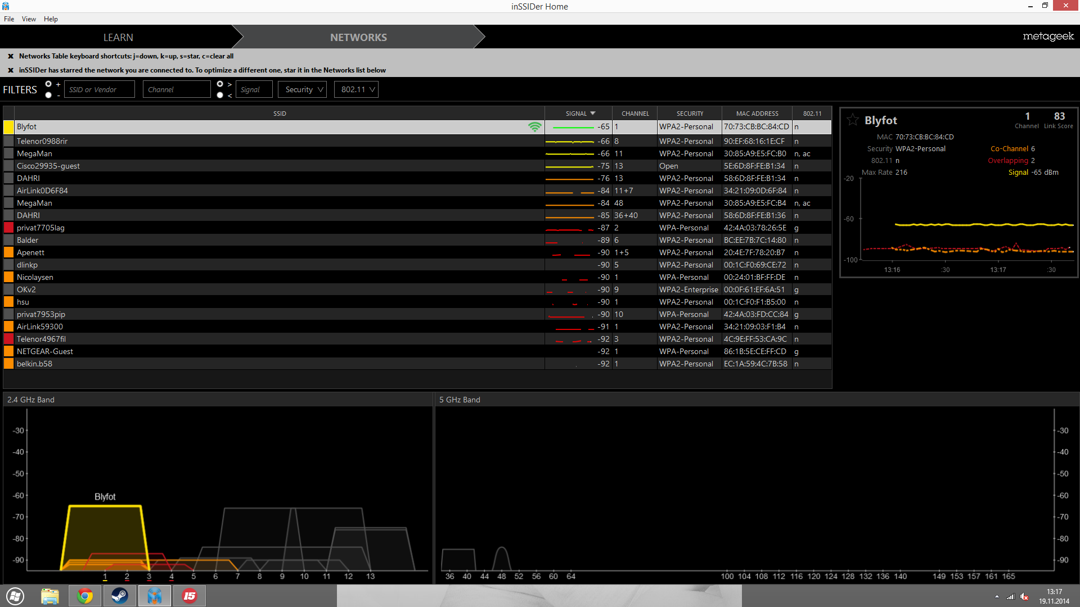Select the signal greater-than radio button
The height and width of the screenshot is (607, 1080).
click(220, 84)
